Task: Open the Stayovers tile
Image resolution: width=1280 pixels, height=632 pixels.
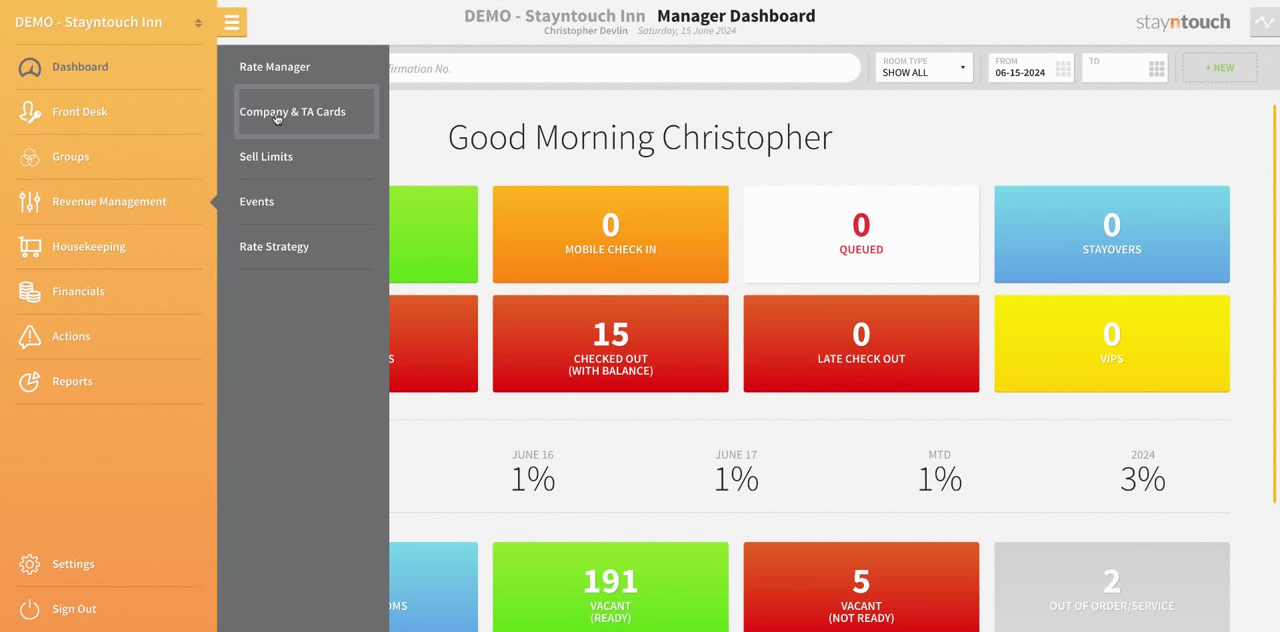Action: [x=1112, y=235]
